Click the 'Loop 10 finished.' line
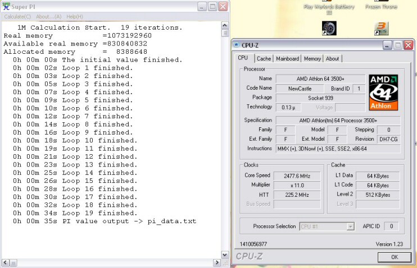This screenshot has width=417, height=268. (75, 140)
